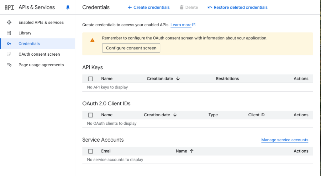Click Name column header in API Keys

pos(107,78)
